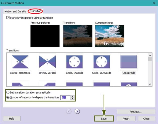
Task: Click the Transition preview thumbnail
Action: click(78, 36)
